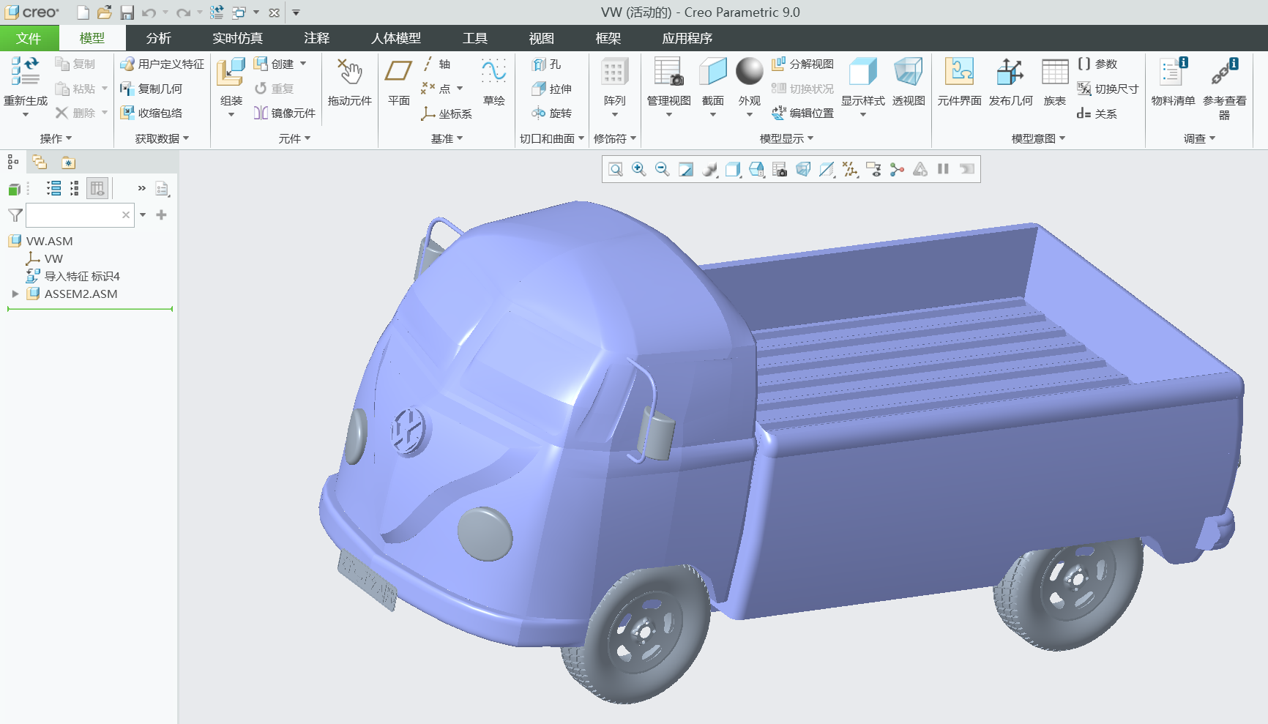
Task: Click the Assemble (组装) icon
Action: pos(231,74)
